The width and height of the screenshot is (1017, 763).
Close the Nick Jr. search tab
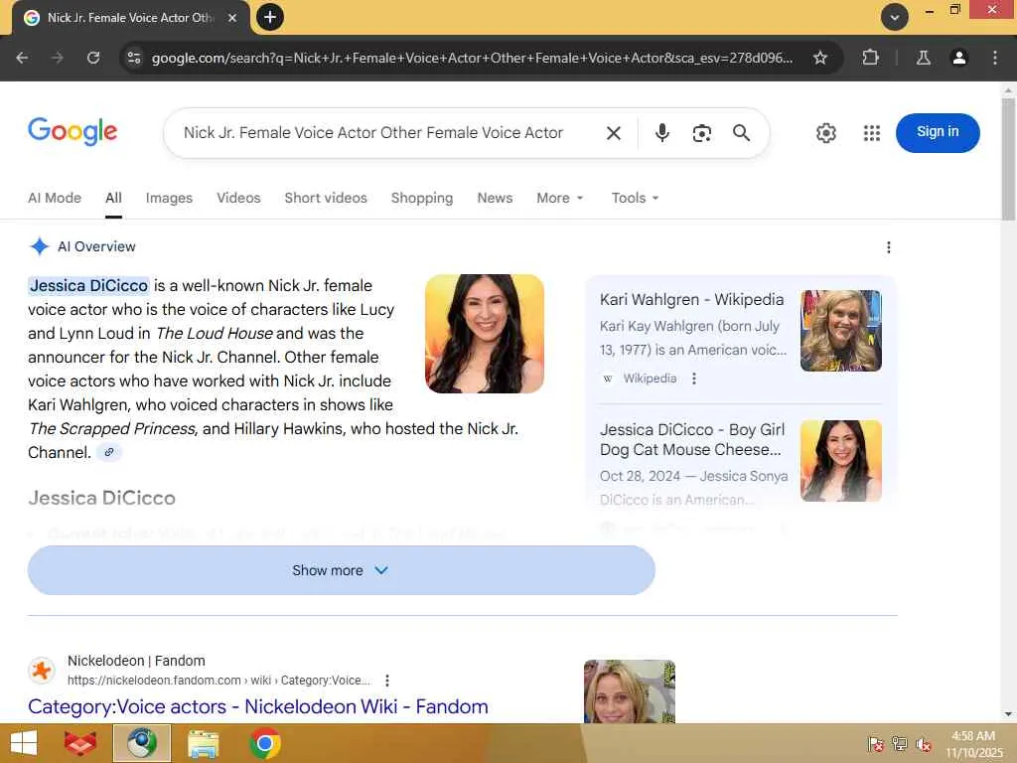coord(232,18)
